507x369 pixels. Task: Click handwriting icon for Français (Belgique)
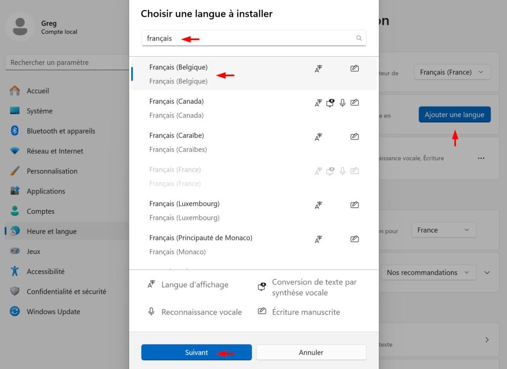(x=355, y=68)
